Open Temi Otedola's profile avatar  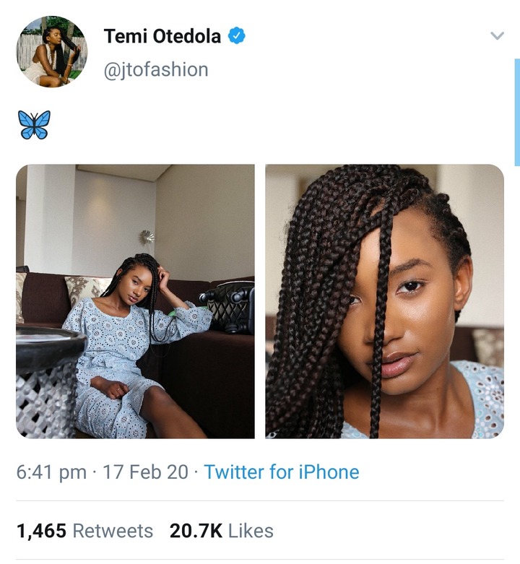tap(52, 51)
